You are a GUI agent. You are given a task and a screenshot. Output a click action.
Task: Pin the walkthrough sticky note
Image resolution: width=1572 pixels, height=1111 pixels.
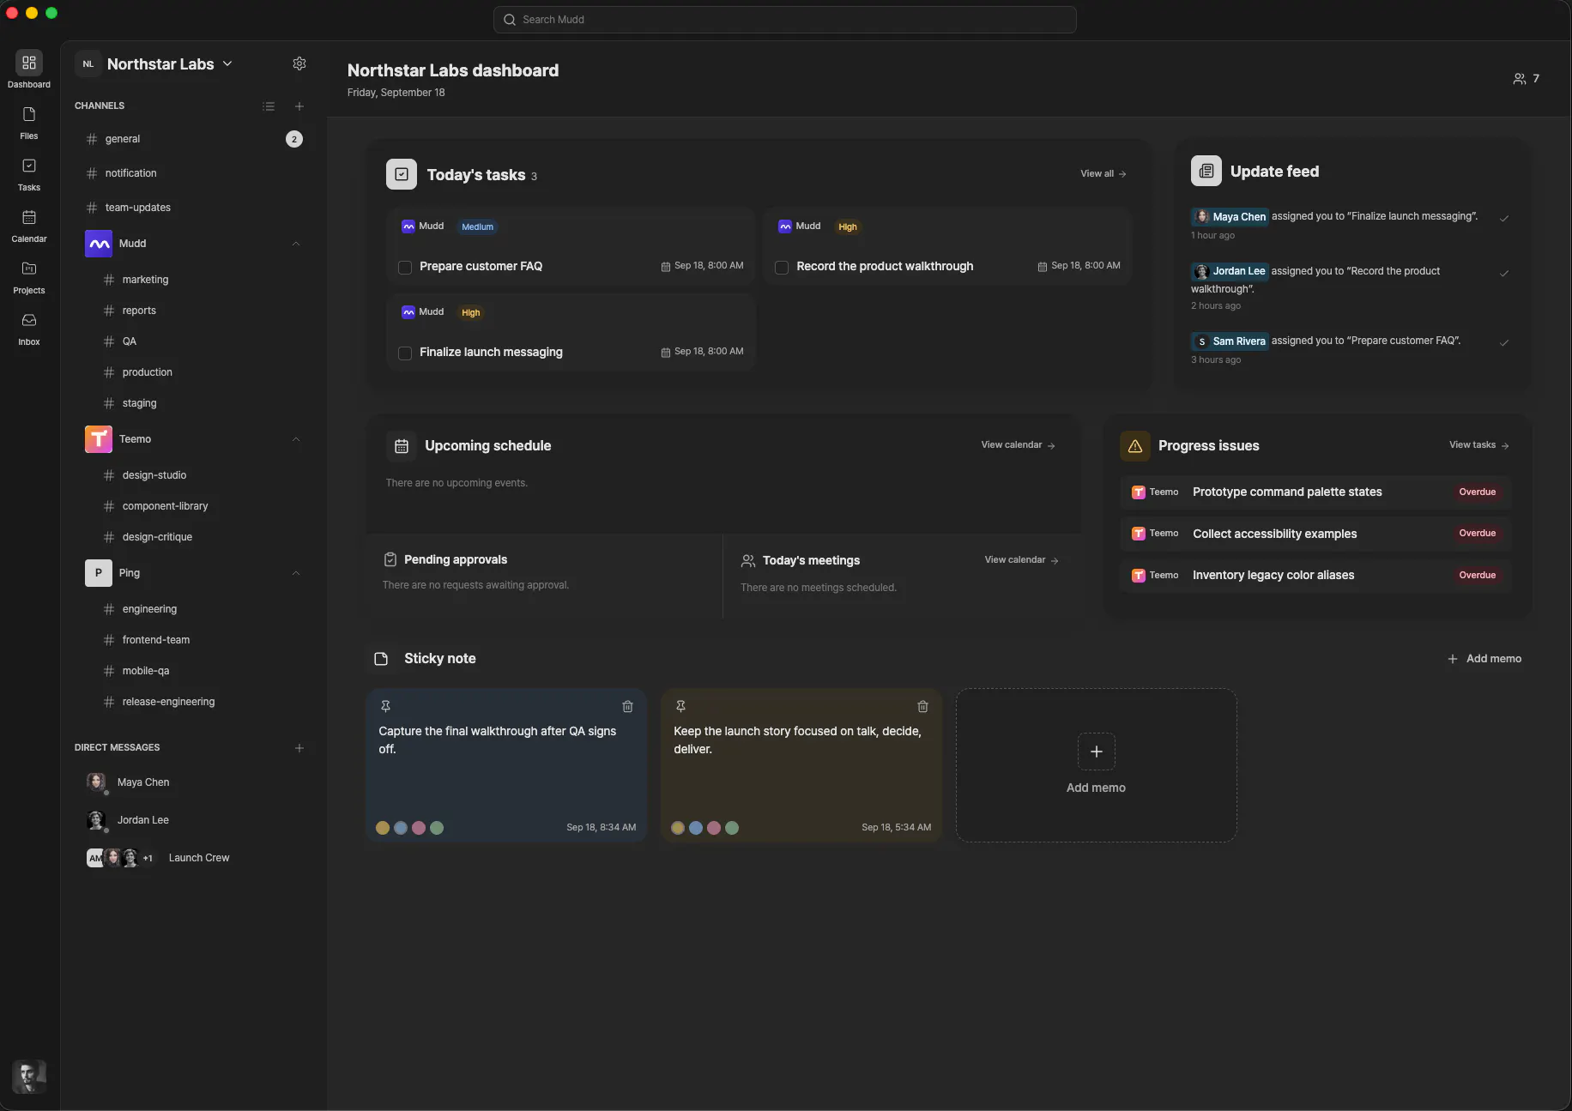pyautogui.click(x=386, y=706)
